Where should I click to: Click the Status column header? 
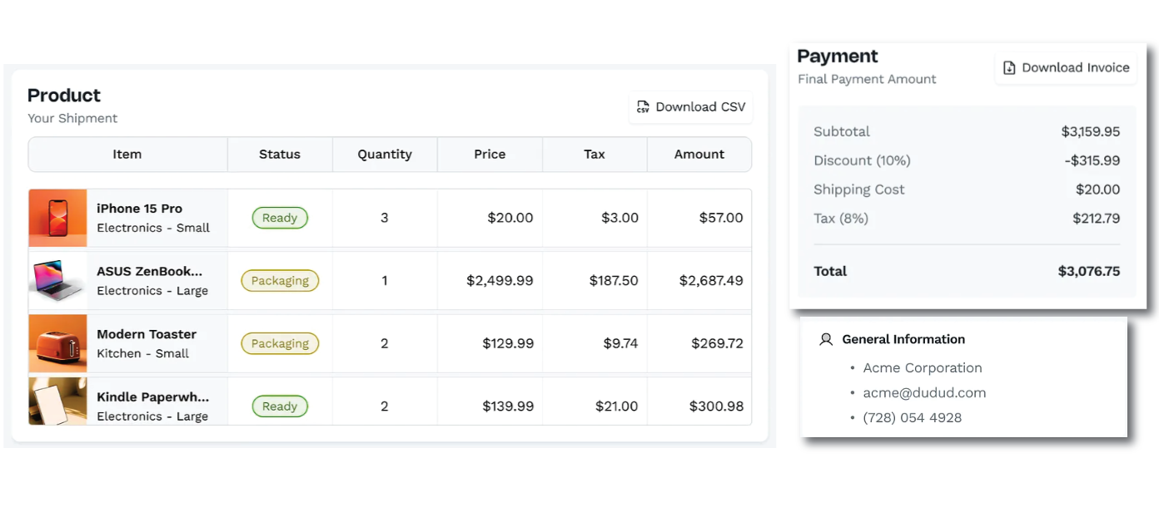tap(280, 155)
